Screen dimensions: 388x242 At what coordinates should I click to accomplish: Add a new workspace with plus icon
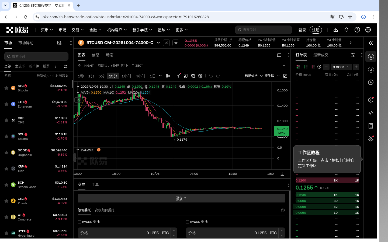coord(371,82)
